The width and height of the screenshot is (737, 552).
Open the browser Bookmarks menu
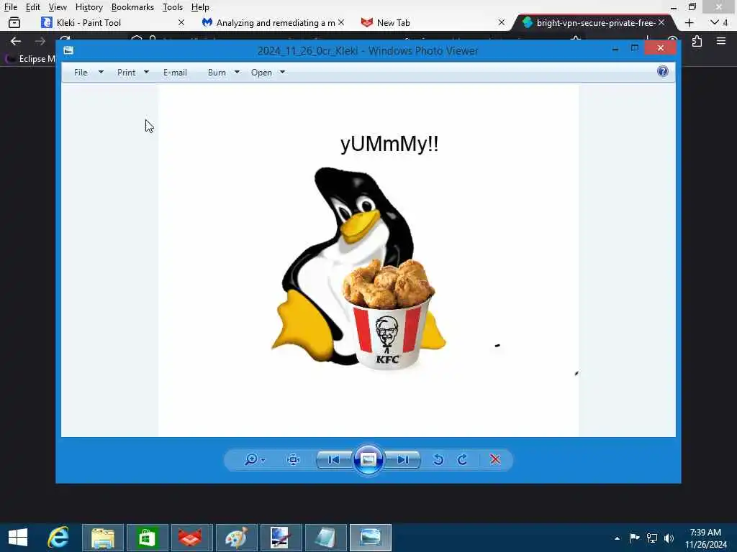(132, 7)
